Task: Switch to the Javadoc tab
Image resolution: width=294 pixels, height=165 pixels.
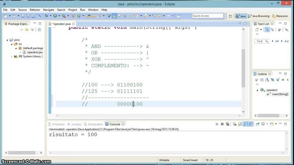Action: point(74,124)
